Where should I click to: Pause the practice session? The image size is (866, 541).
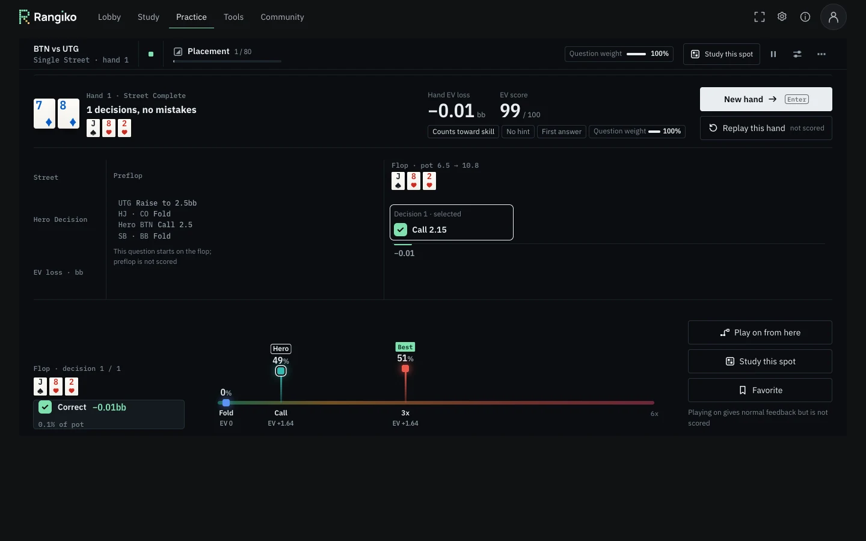[x=773, y=54]
